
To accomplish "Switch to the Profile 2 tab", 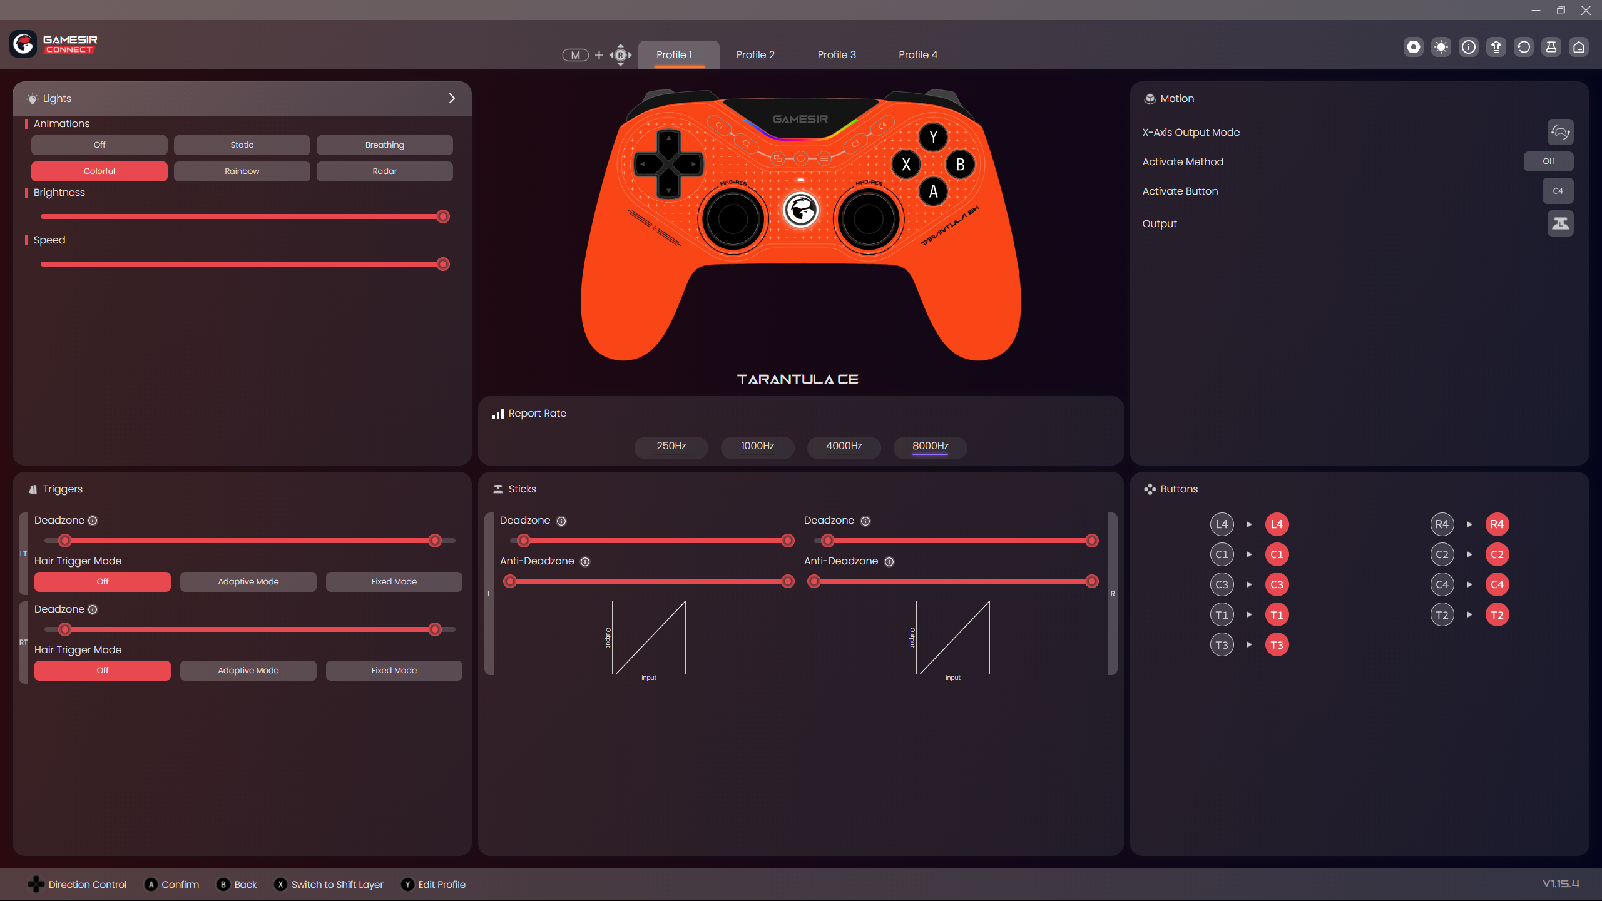I will tap(755, 55).
